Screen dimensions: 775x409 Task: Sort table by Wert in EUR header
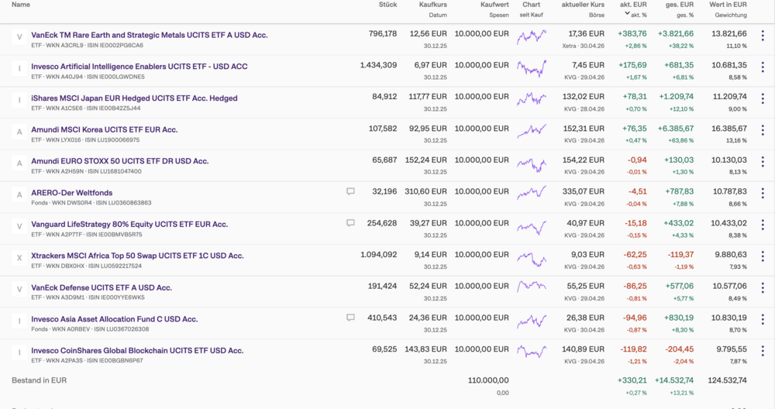point(728,5)
